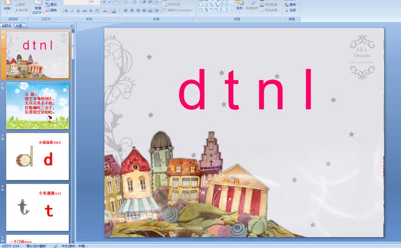
Task: Open the Quick Styles dropdown
Action: pos(252,6)
